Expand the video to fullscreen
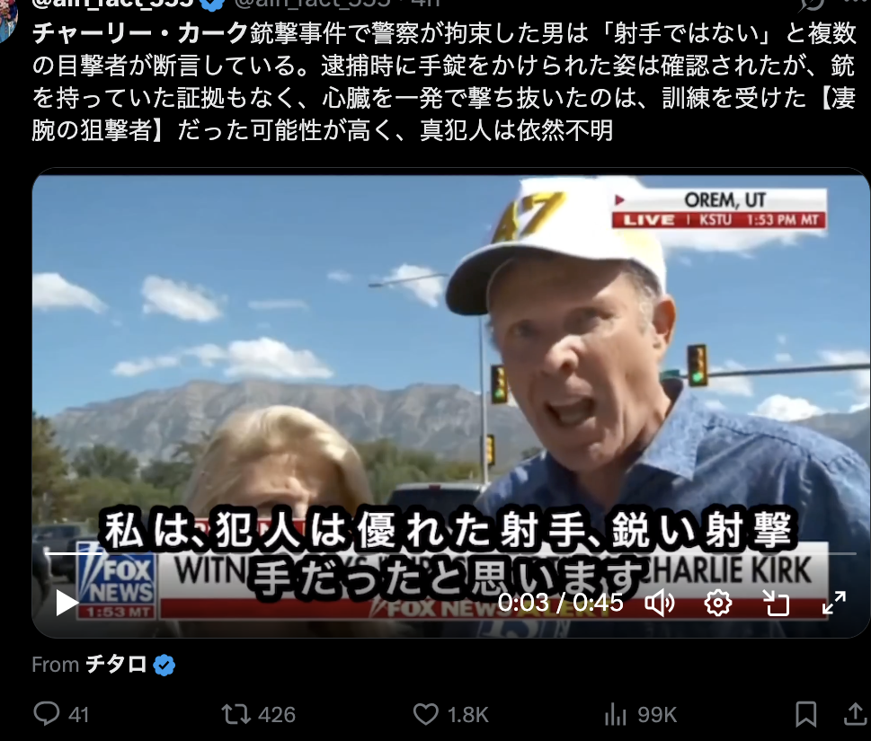 834,604
